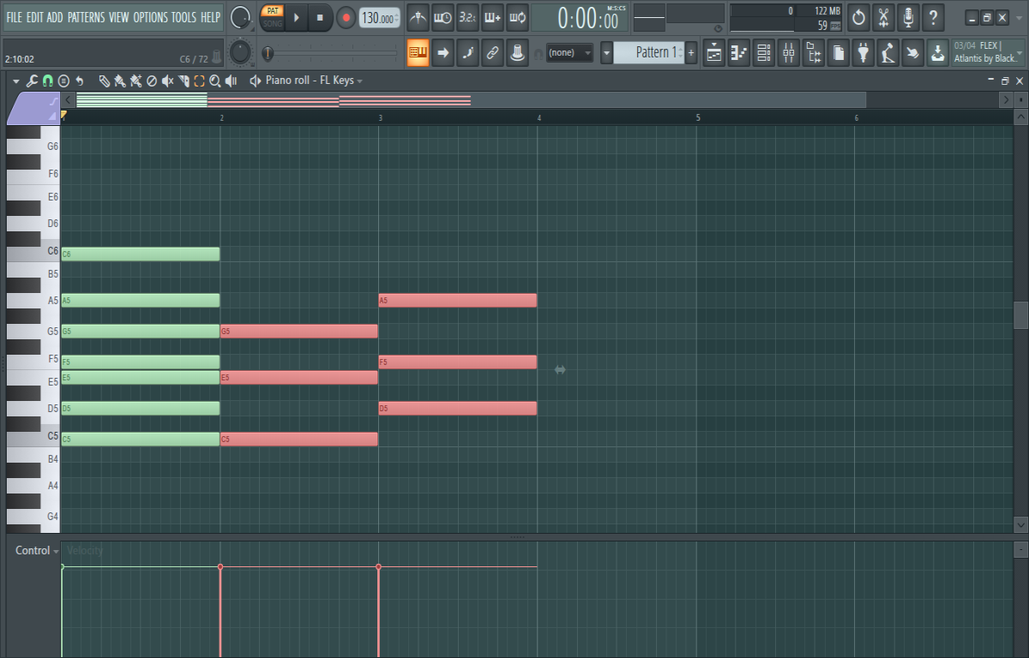Click the one-click audio recording microphone
Image resolution: width=1029 pixels, height=658 pixels.
point(908,17)
